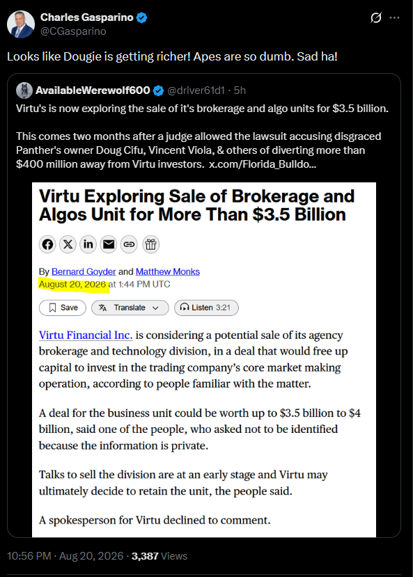
Task: Open the @CGasparino handle
Action: (x=73, y=31)
